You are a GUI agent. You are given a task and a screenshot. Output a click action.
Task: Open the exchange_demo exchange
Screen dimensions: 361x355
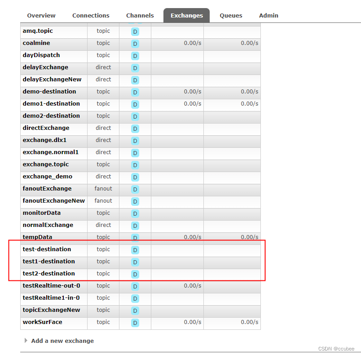(x=48, y=177)
